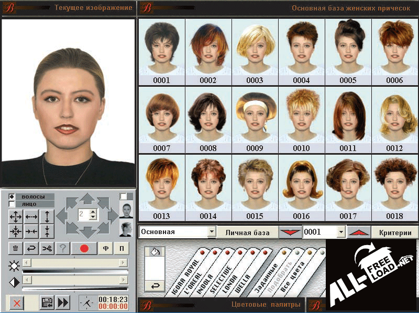
Task: Enable the лицо checkbox
Action: point(12,204)
